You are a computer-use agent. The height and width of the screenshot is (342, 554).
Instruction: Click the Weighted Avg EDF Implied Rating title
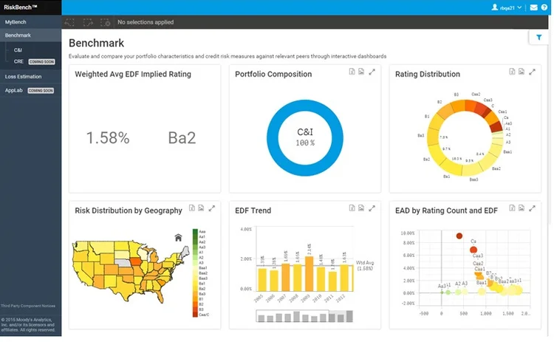tap(133, 74)
